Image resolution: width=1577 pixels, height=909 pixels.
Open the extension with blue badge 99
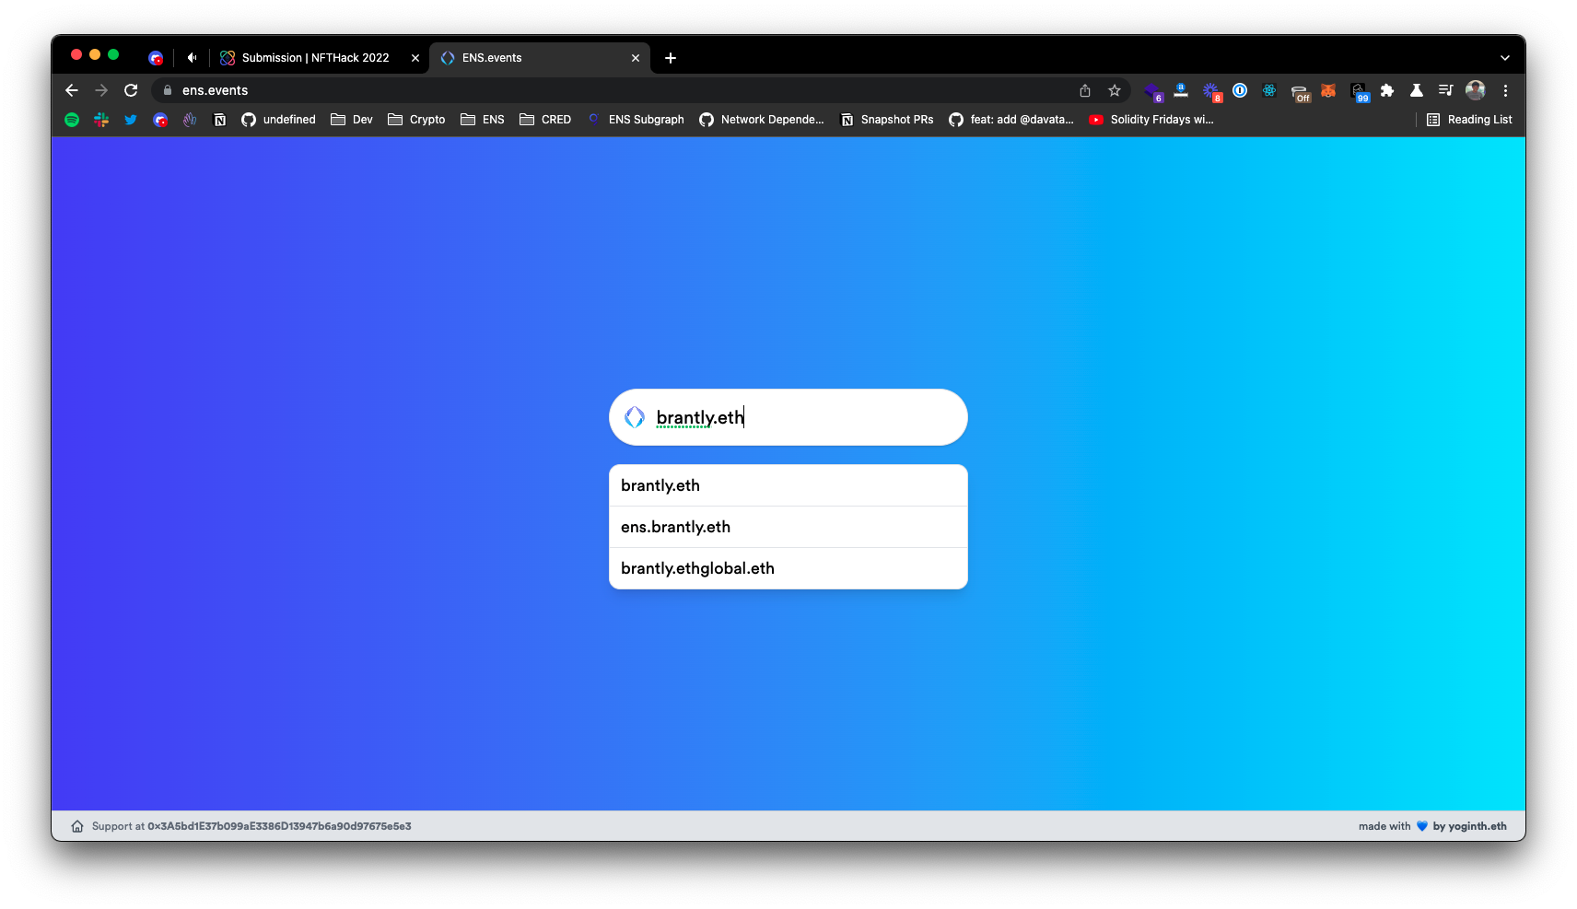[x=1360, y=92]
